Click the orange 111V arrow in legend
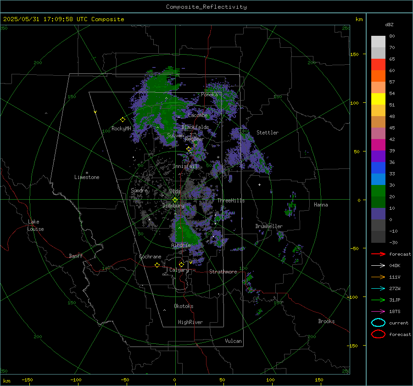This screenshot has width=413, height=386. (x=378, y=277)
